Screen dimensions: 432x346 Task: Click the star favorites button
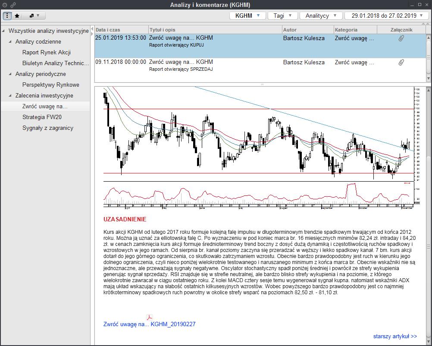pyautogui.click(x=17, y=16)
